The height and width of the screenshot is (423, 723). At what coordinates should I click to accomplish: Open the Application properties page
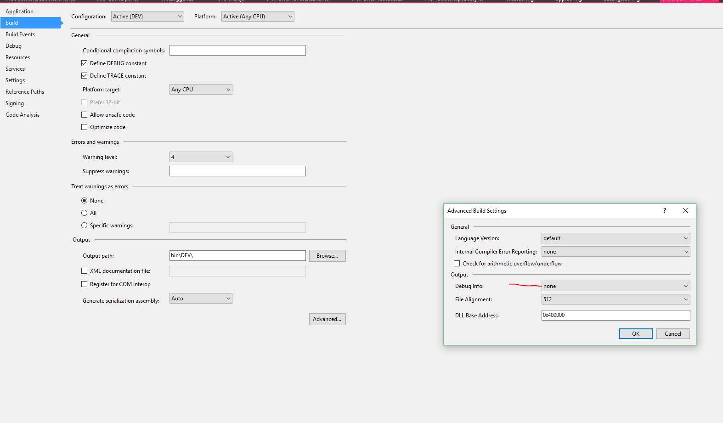point(19,11)
